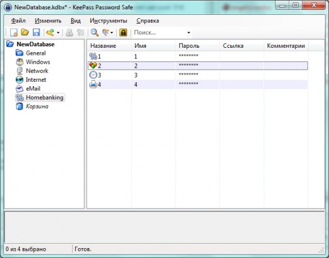329x258 pixels.
Task: Click the Open database folder icon
Action: 25,32
